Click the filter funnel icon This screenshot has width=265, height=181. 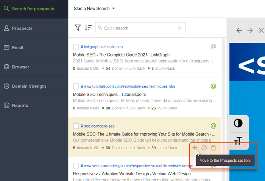click(x=78, y=28)
